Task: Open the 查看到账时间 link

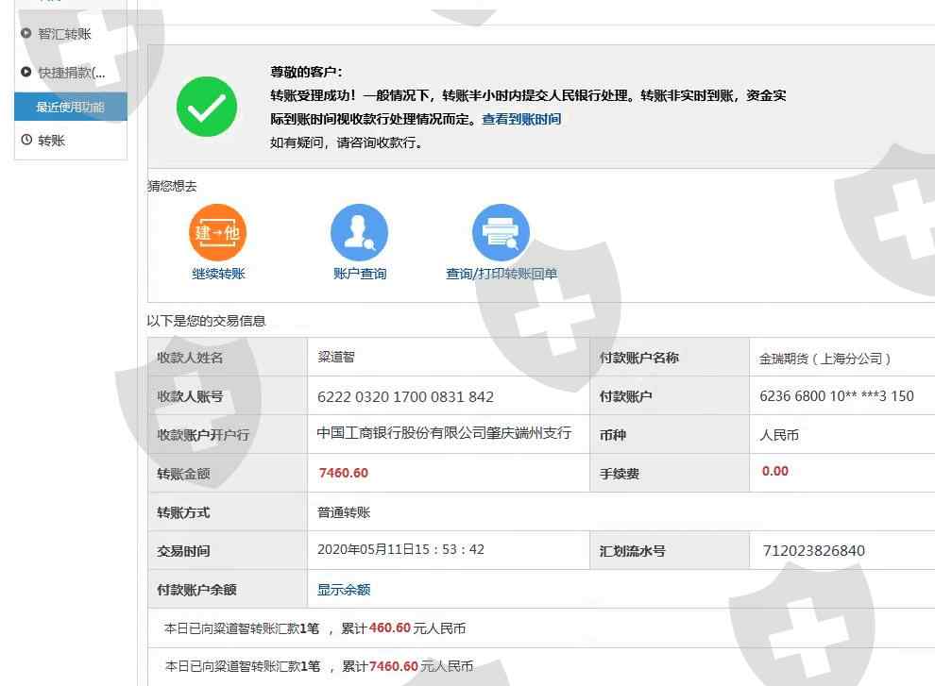Action: point(521,119)
